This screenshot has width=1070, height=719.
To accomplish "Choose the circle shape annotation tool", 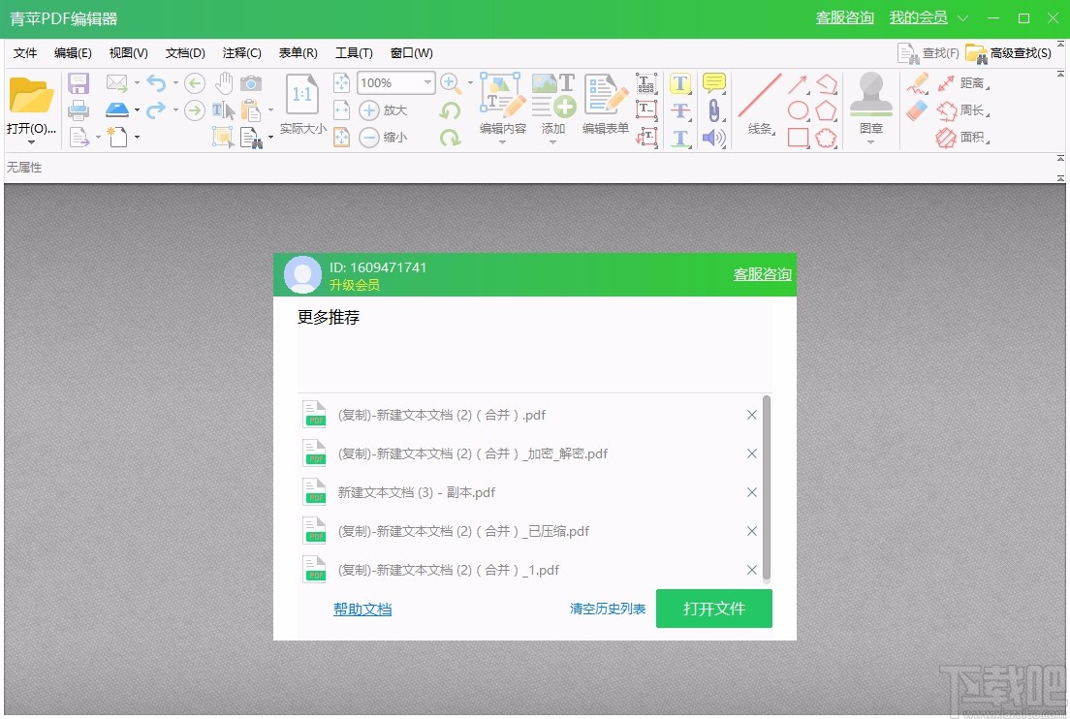I will (798, 110).
